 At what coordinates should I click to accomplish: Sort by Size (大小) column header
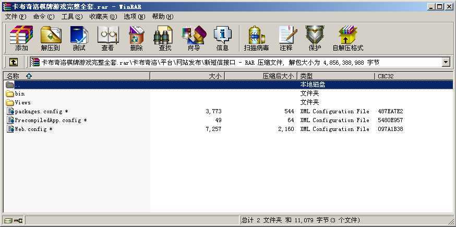click(x=187, y=76)
